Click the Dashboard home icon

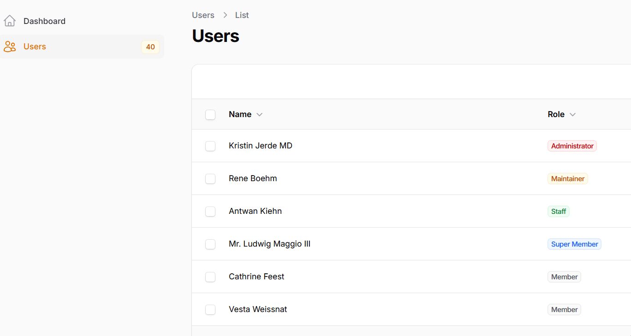10,21
